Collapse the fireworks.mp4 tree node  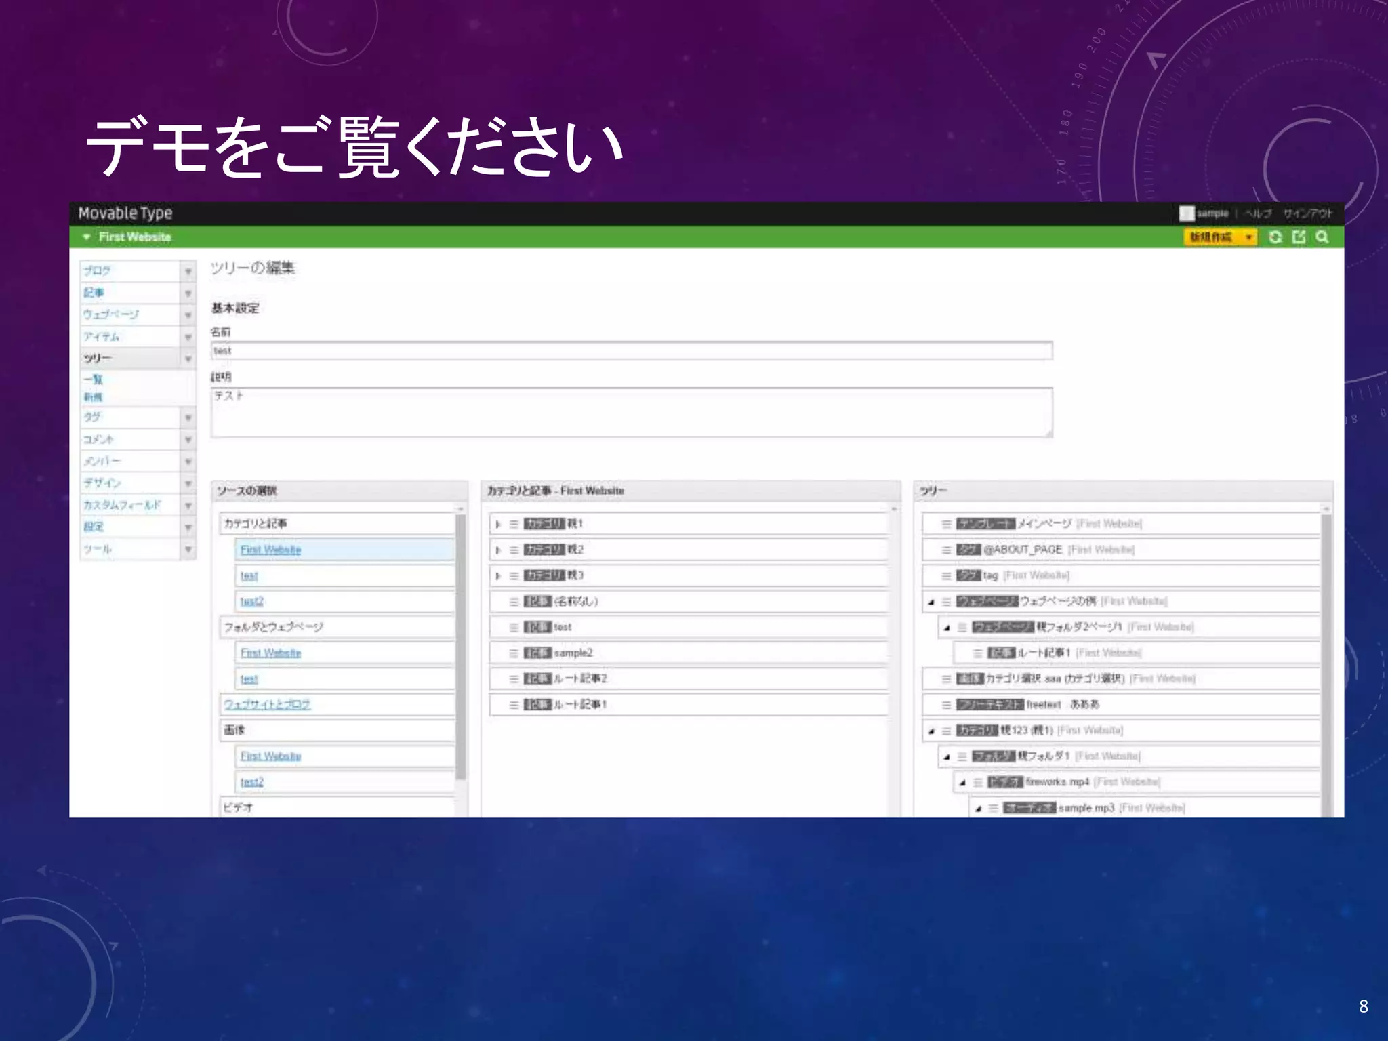point(962,783)
